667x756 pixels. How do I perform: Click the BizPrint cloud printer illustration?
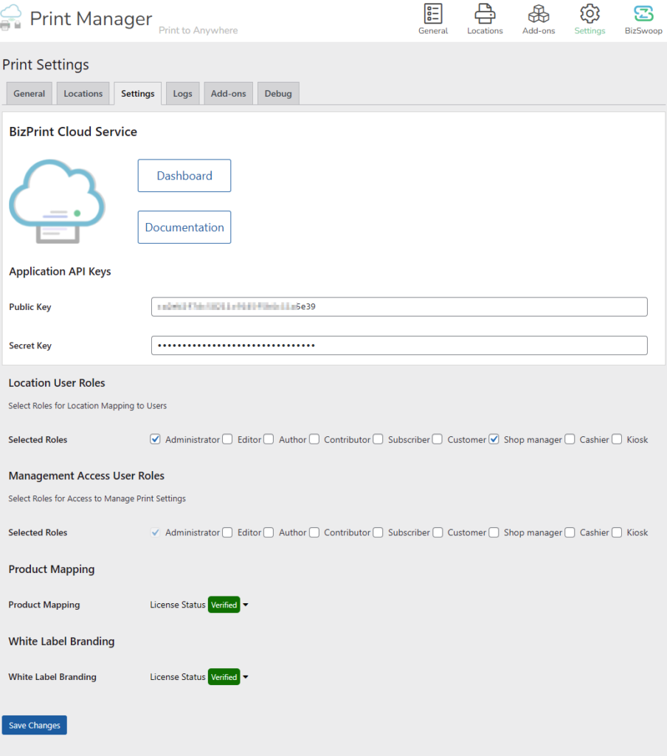point(57,201)
